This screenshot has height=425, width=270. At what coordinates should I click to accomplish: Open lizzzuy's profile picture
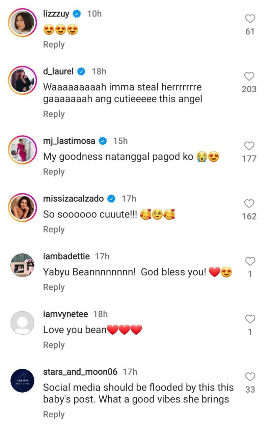point(23,22)
